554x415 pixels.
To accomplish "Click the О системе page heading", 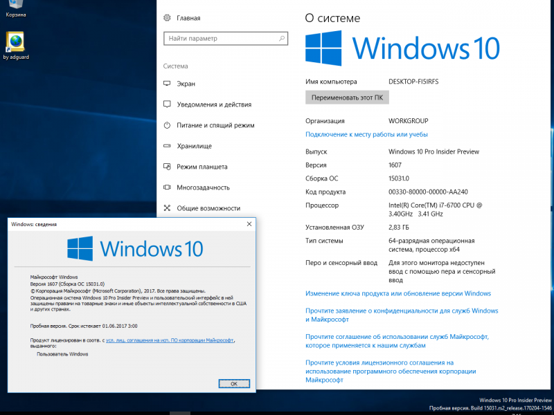I will (332, 18).
